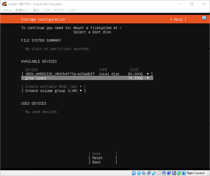Maximize the VirtualBox window
Image resolution: width=210 pixels, height=176 pixels.
tap(192, 4)
